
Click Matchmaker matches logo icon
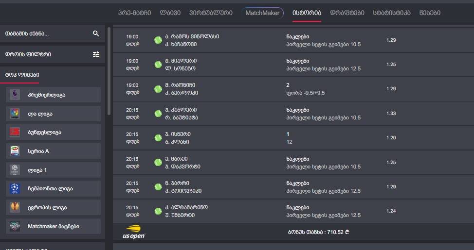pyautogui.click(x=15, y=226)
